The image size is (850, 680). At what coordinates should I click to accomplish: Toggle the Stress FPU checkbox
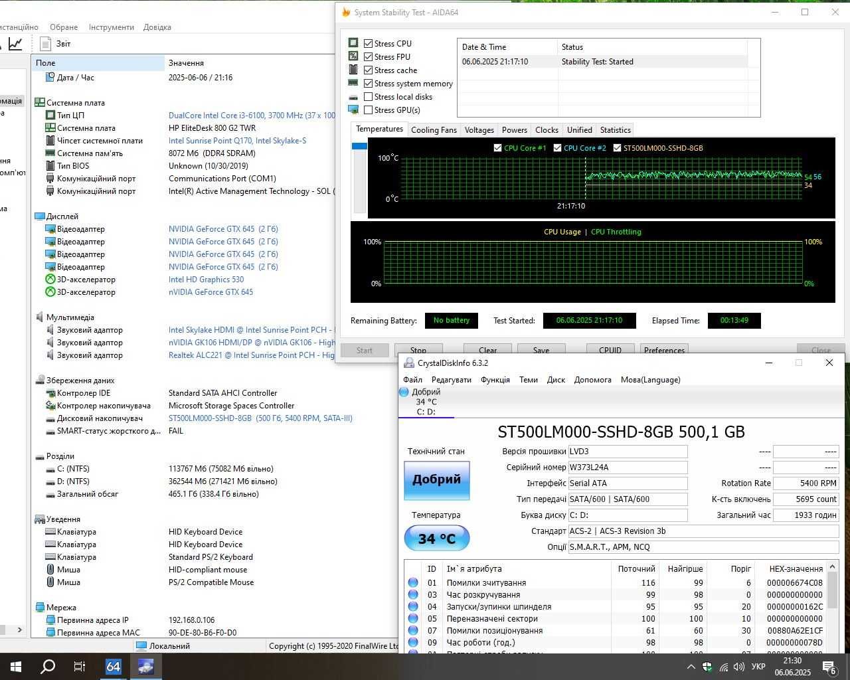(368, 57)
